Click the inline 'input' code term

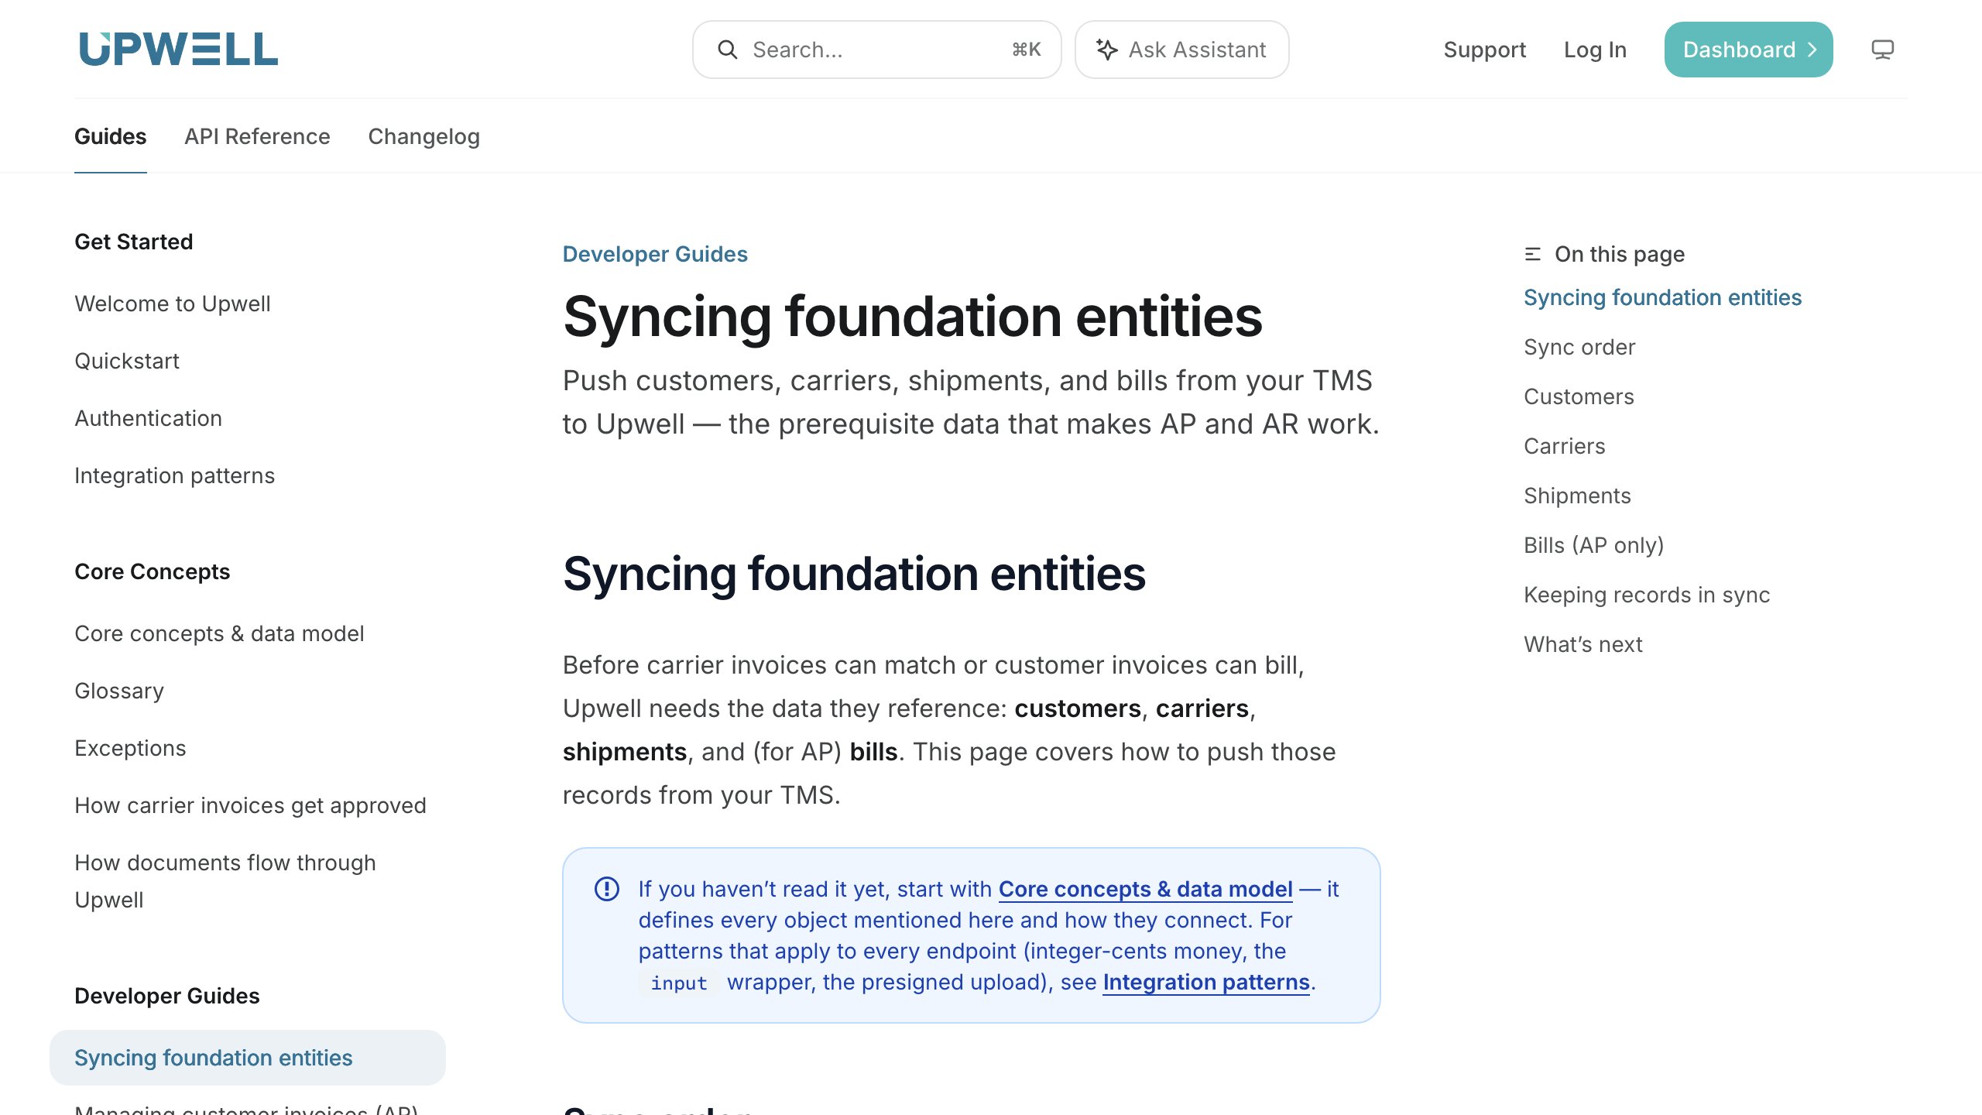click(x=679, y=983)
